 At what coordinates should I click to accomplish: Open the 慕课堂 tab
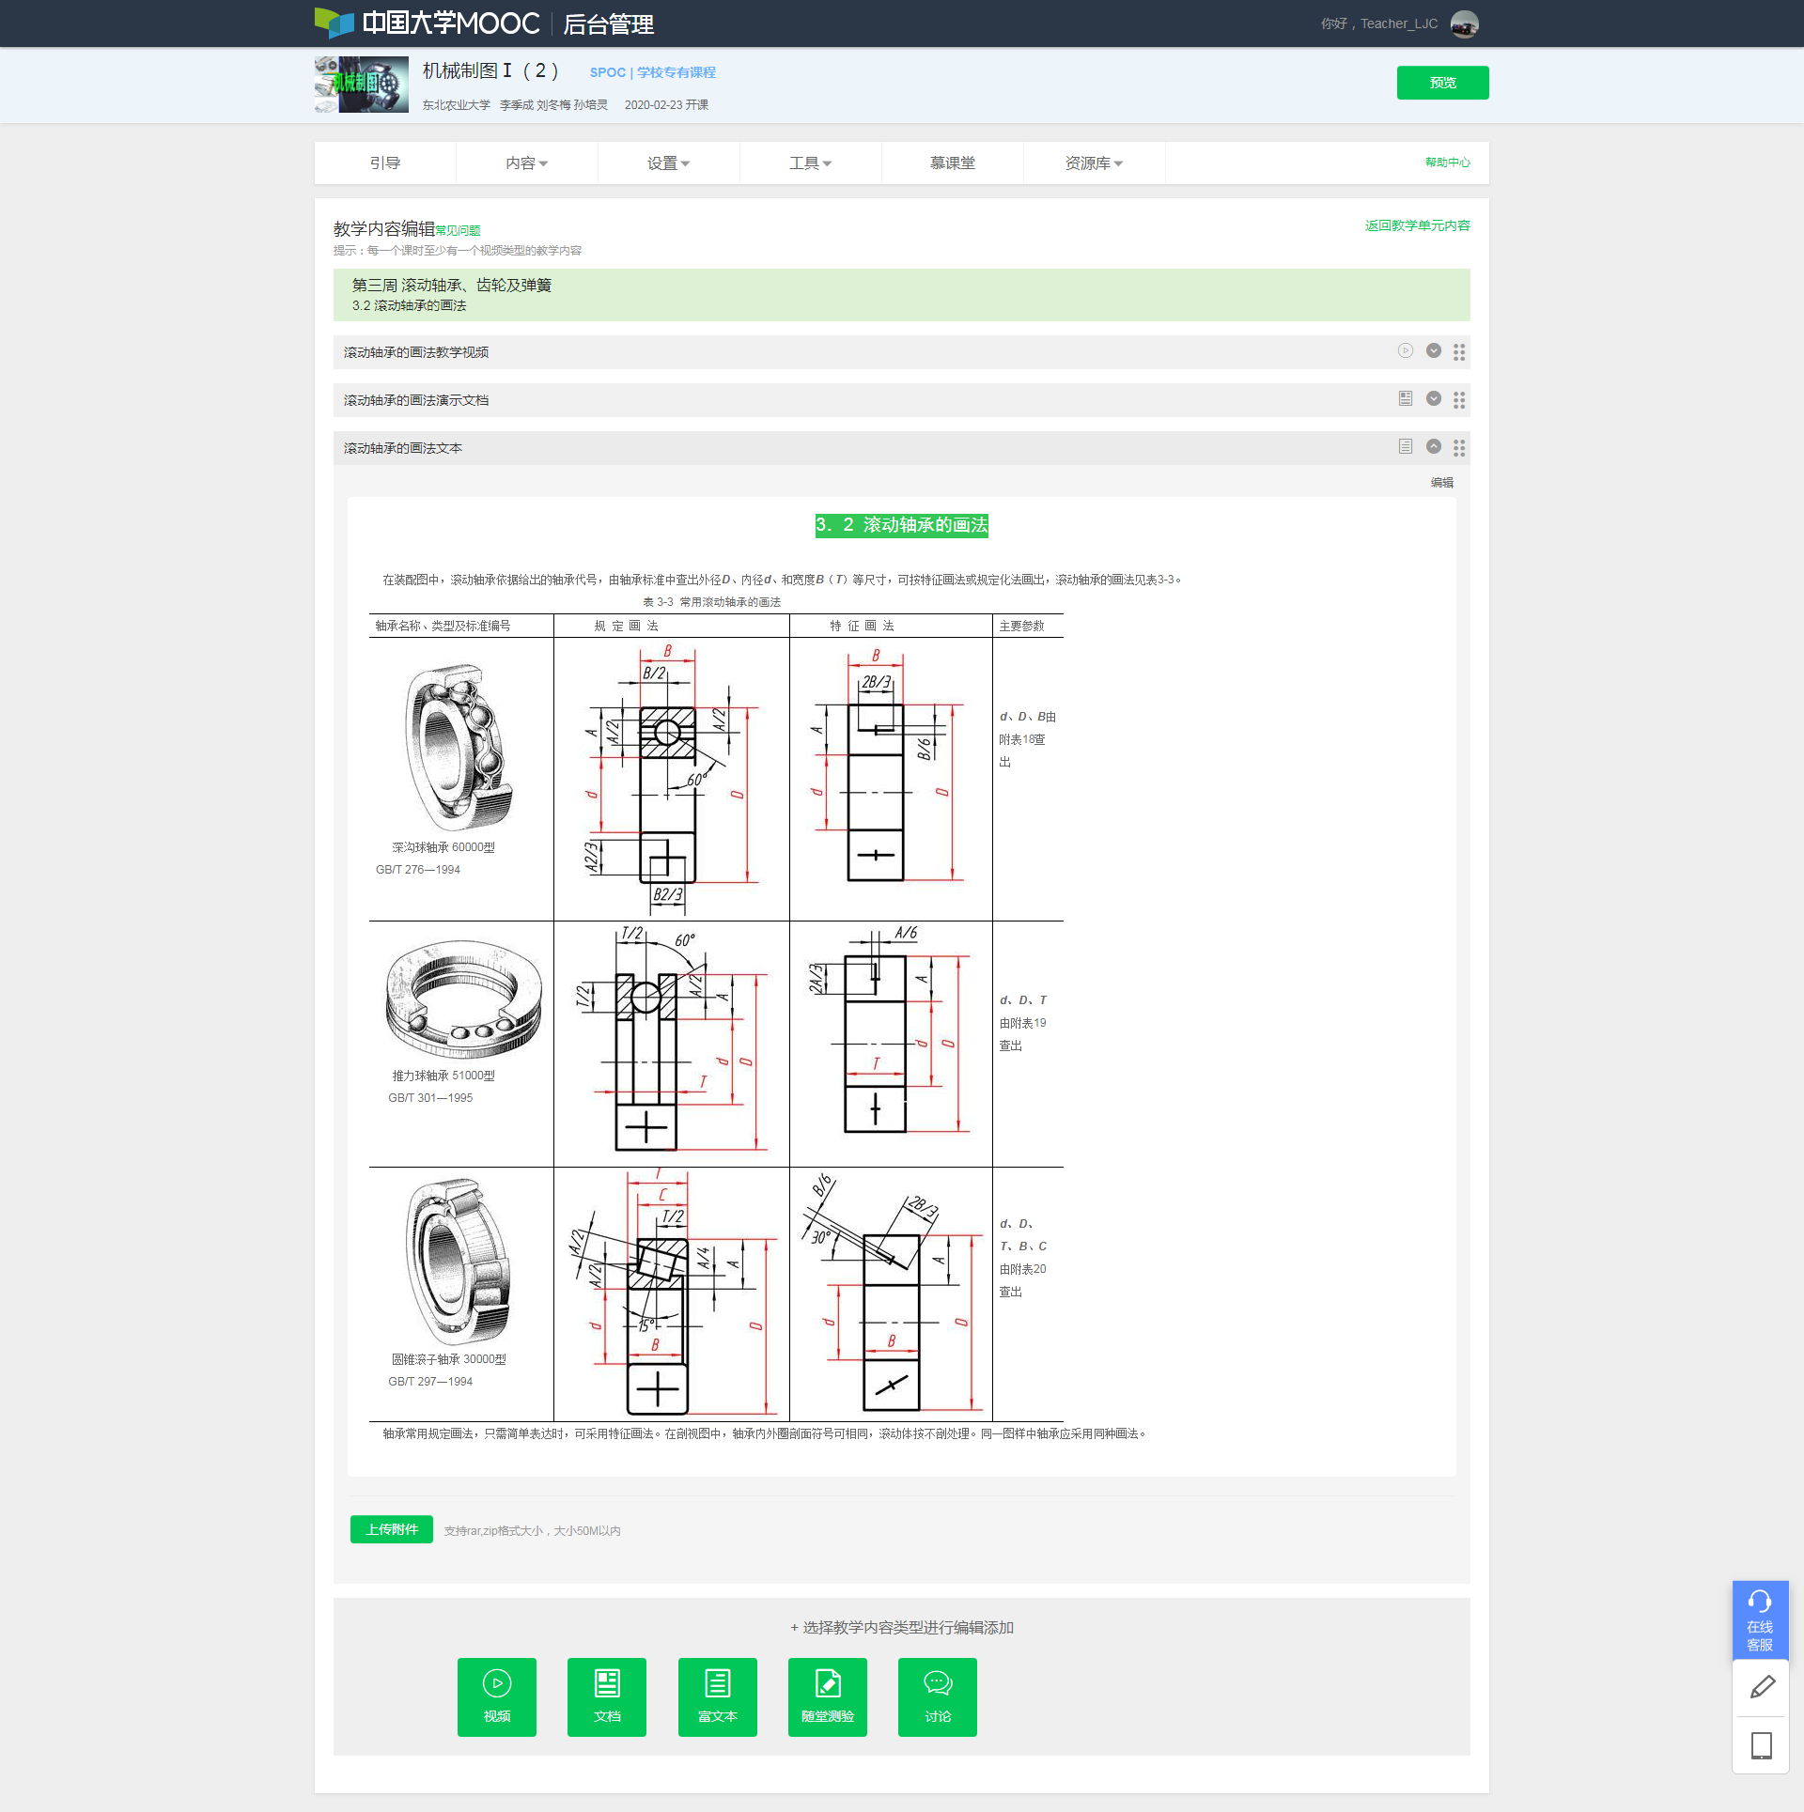952,163
